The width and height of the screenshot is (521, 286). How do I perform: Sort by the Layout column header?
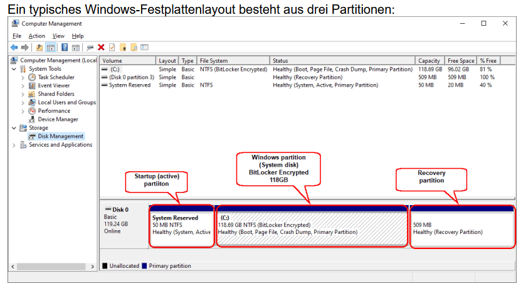point(167,61)
